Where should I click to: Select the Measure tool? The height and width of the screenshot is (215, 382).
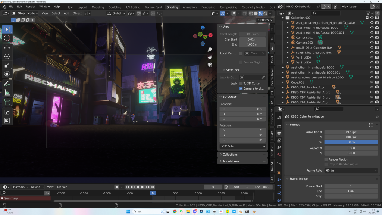tap(7, 93)
